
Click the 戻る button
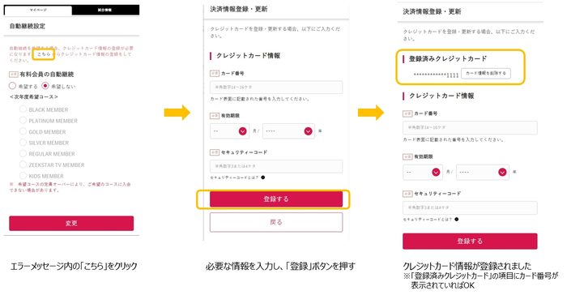click(x=276, y=222)
